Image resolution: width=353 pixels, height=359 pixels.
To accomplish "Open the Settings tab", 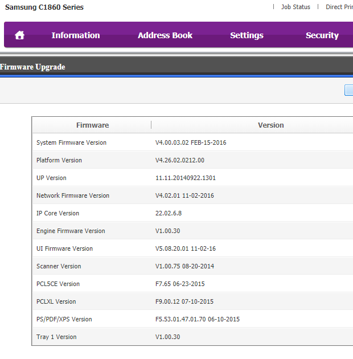I will 247,35.
